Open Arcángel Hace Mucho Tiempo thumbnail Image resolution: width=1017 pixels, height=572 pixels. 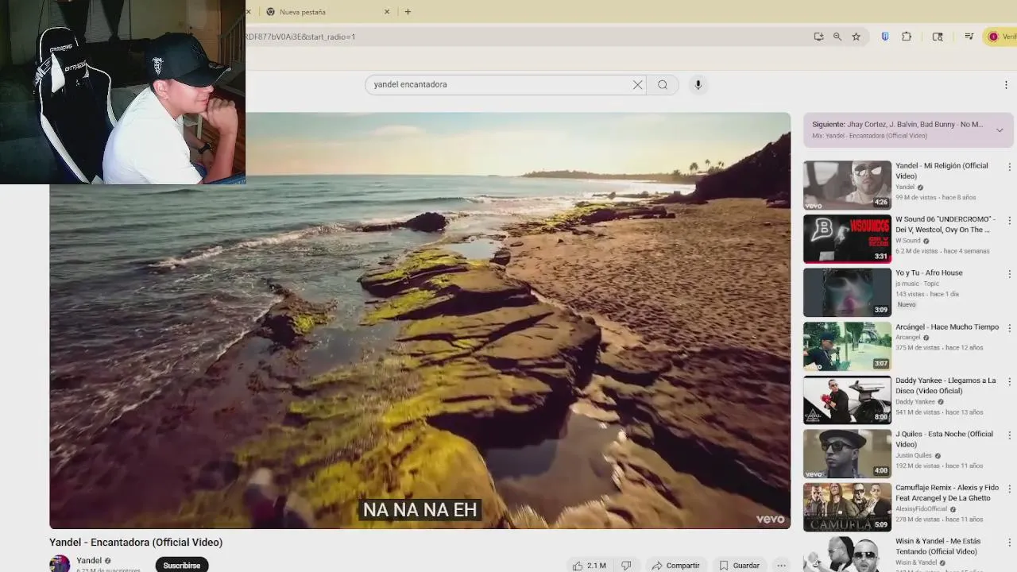(847, 346)
